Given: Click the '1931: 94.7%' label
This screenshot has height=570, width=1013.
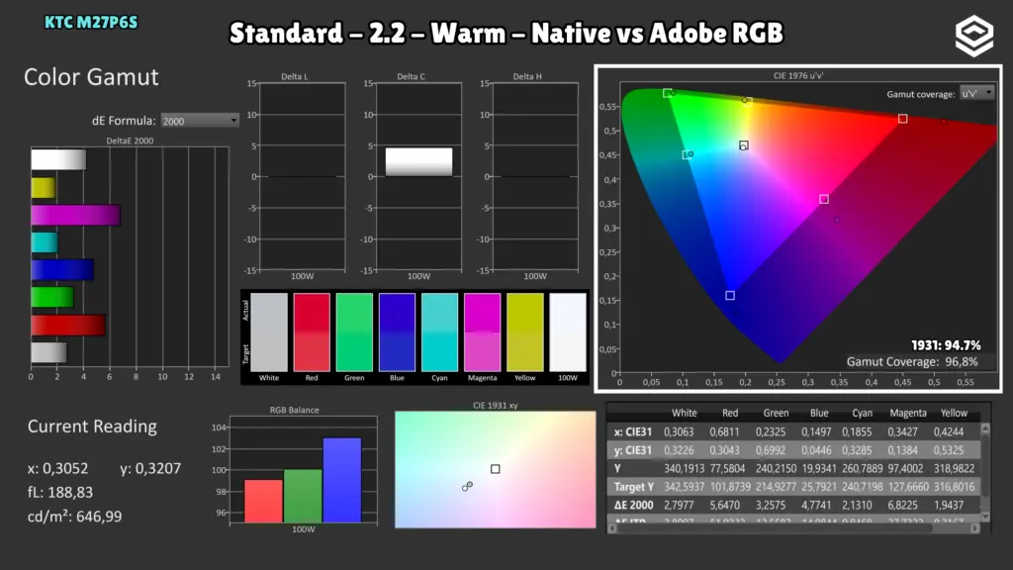Looking at the screenshot, I should [945, 345].
